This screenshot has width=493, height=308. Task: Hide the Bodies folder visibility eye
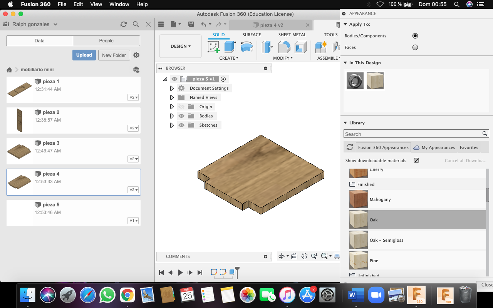[x=181, y=116]
